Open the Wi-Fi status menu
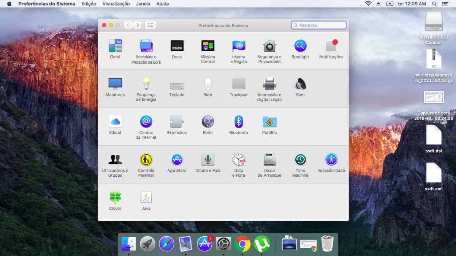The image size is (456, 256). [x=368, y=4]
